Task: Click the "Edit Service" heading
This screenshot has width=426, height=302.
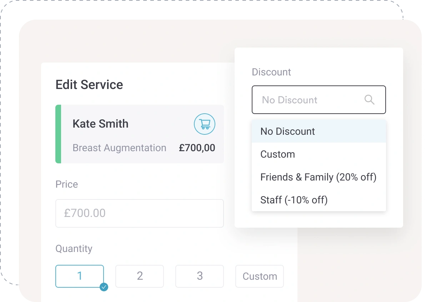Action: [89, 85]
